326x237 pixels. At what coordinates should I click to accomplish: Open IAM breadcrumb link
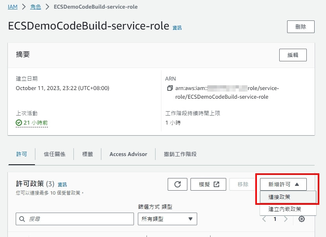(x=13, y=7)
